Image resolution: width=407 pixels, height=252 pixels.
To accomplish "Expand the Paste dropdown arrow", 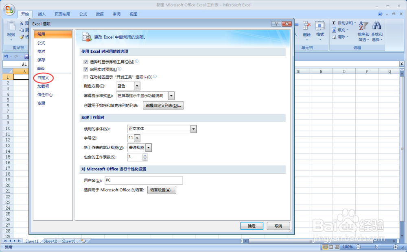I will click(x=11, y=40).
